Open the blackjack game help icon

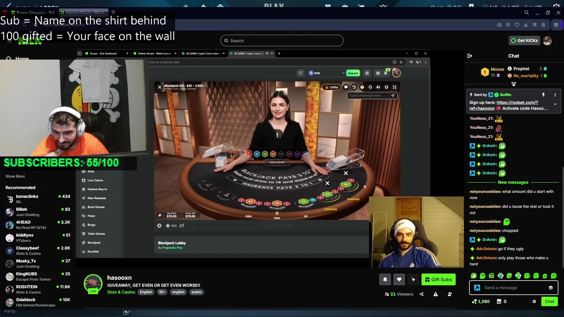[x=362, y=87]
